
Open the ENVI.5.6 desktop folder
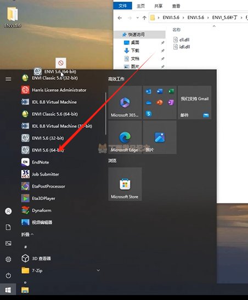13,17
